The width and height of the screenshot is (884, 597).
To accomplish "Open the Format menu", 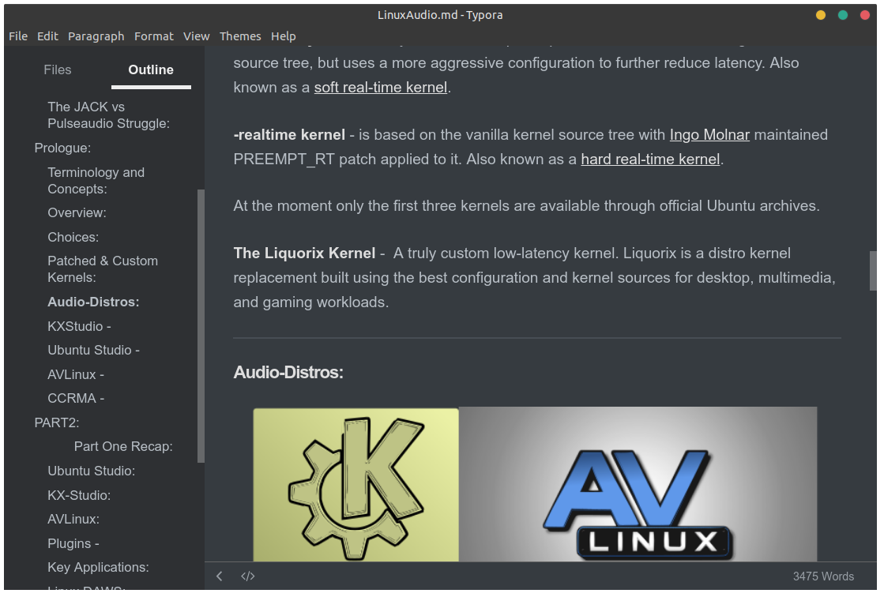I will click(x=154, y=36).
